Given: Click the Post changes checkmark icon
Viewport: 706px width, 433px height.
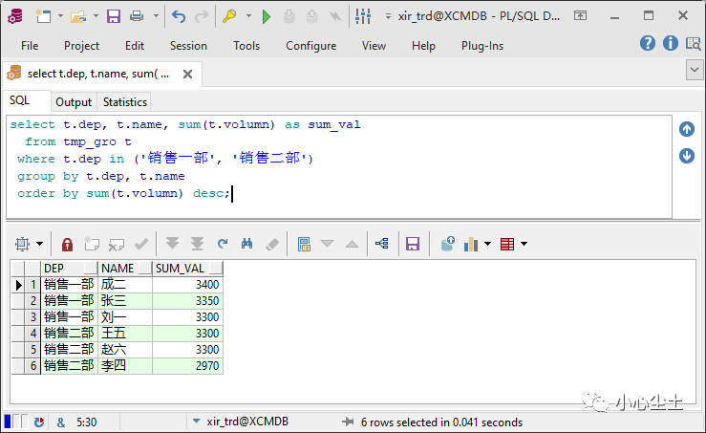Looking at the screenshot, I should click(x=141, y=244).
